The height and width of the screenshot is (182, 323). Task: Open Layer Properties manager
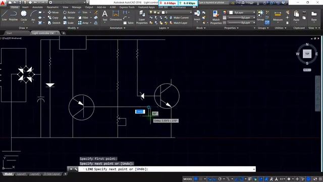142,17
